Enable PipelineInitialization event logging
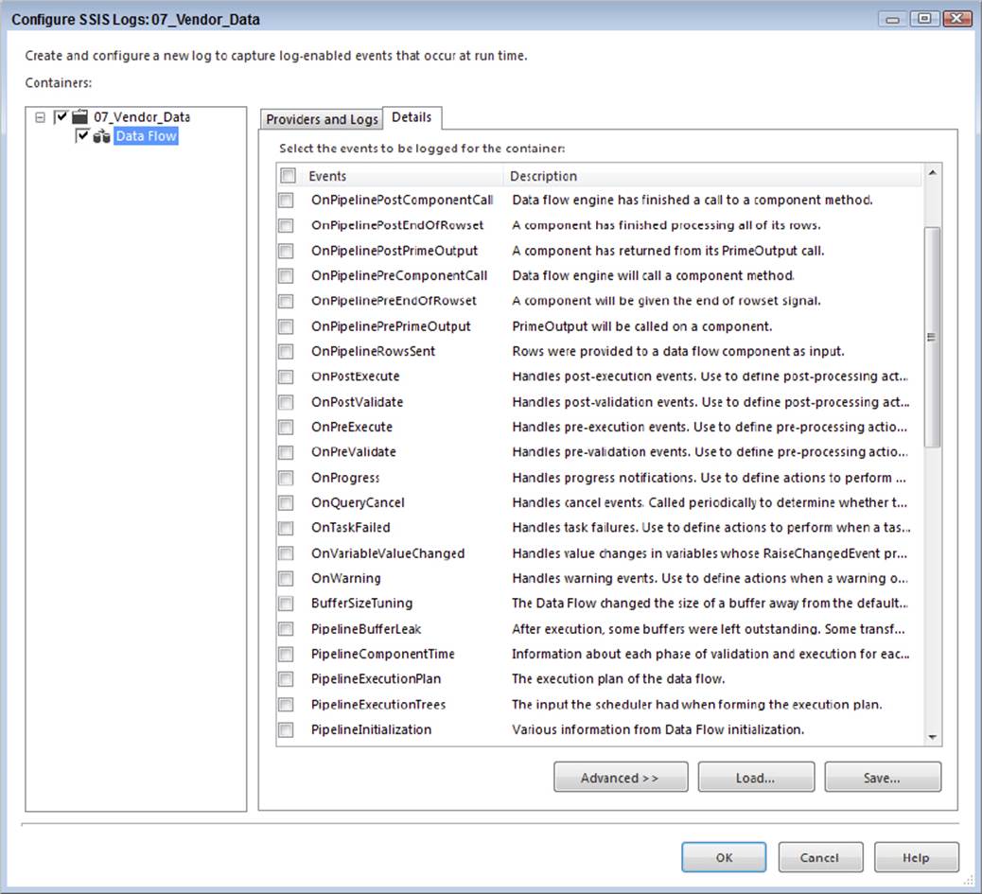The height and width of the screenshot is (894, 982). tap(287, 730)
